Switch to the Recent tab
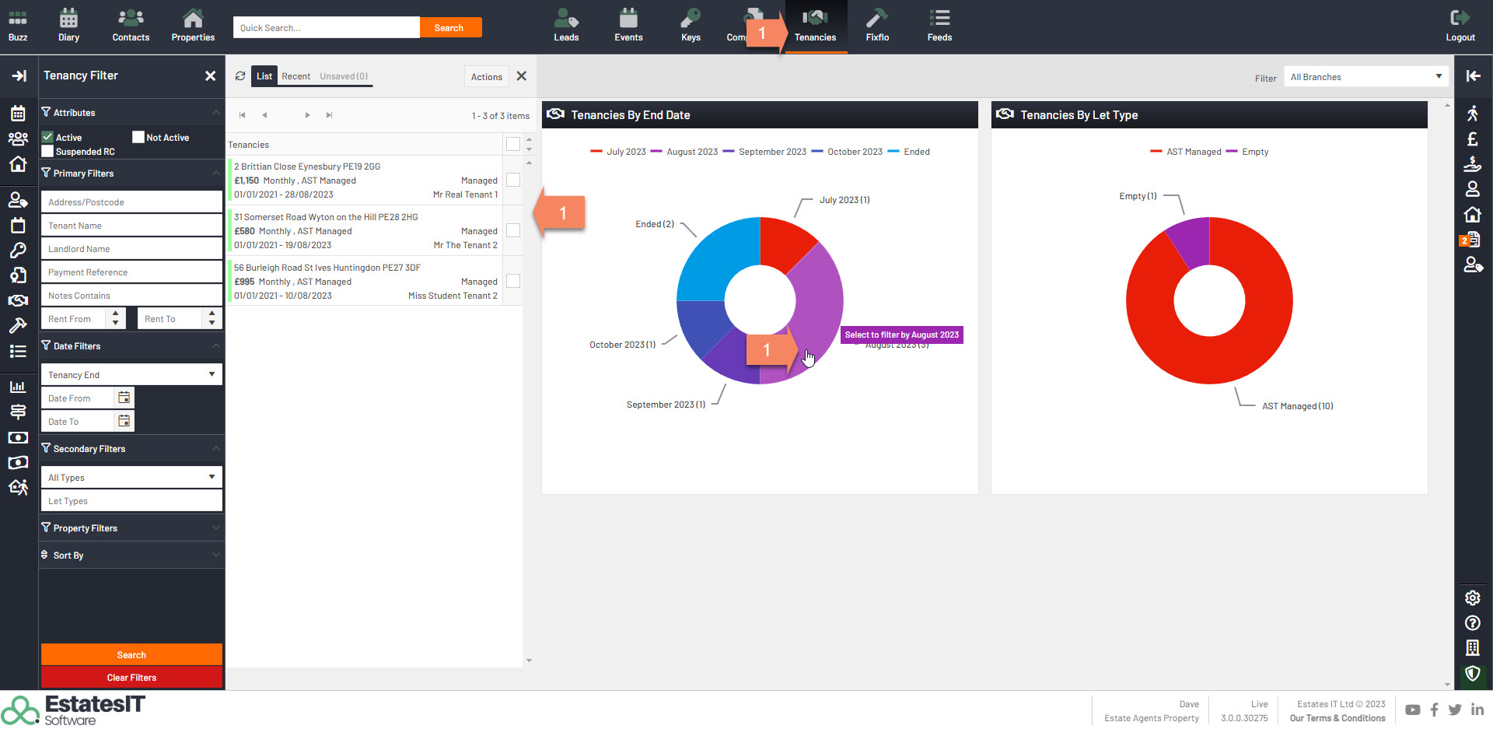The height and width of the screenshot is (729, 1493). (x=295, y=76)
